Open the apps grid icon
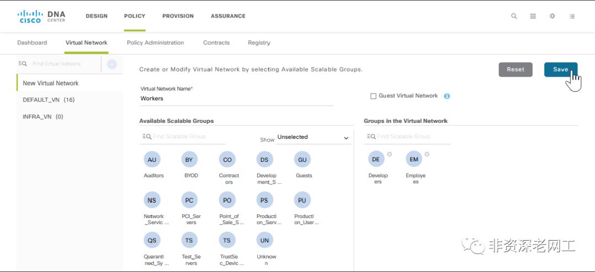Viewport: 595px width, 272px height. pyautogui.click(x=533, y=16)
